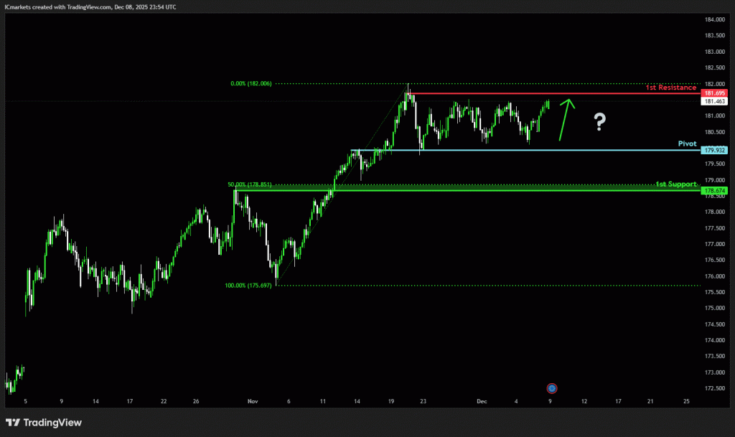Screen dimensions: 735x437
Task: Click the '1st Support' text label
Action: (x=675, y=184)
